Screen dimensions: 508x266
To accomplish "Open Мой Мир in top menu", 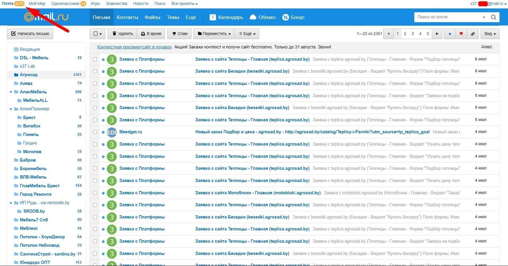I will point(37,3).
